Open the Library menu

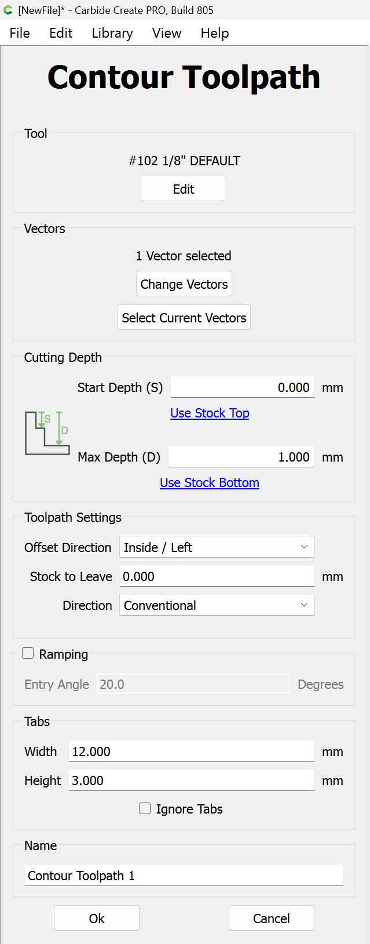[x=112, y=33]
